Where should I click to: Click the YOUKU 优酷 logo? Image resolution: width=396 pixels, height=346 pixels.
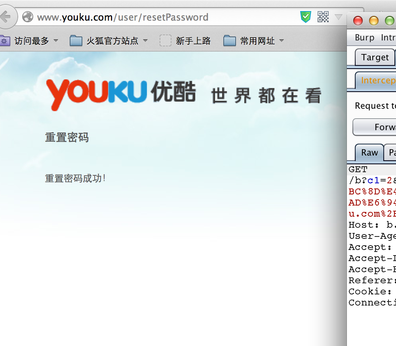121,94
